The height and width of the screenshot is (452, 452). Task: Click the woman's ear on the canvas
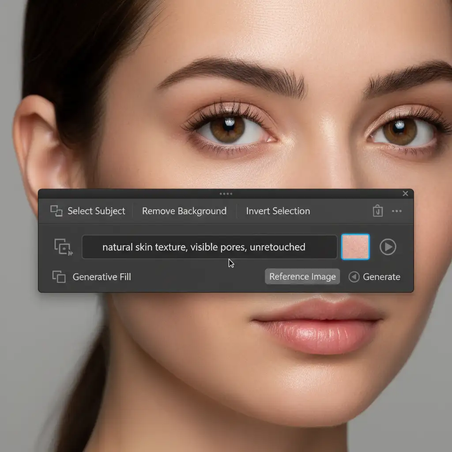tap(38, 146)
